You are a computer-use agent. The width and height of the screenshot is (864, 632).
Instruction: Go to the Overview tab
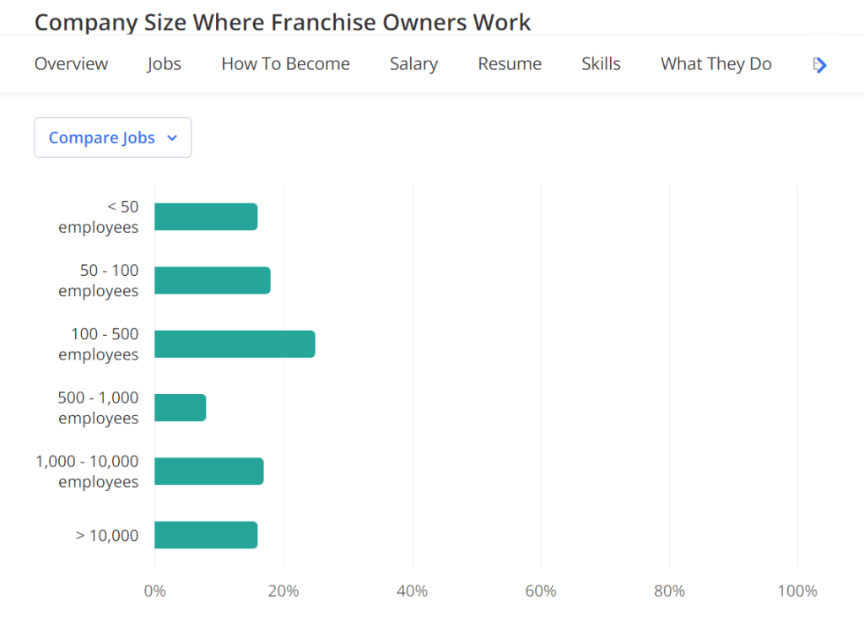tap(71, 64)
